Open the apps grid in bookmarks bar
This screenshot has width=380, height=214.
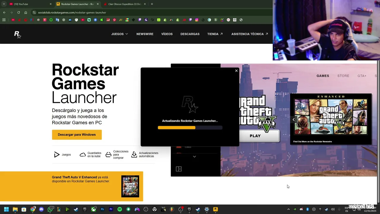click(4, 20)
